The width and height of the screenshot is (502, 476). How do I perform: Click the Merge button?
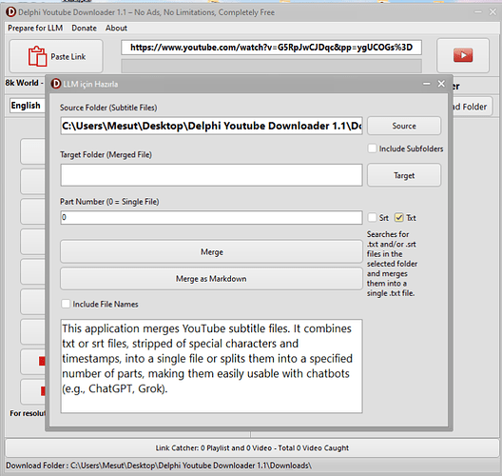click(x=211, y=252)
